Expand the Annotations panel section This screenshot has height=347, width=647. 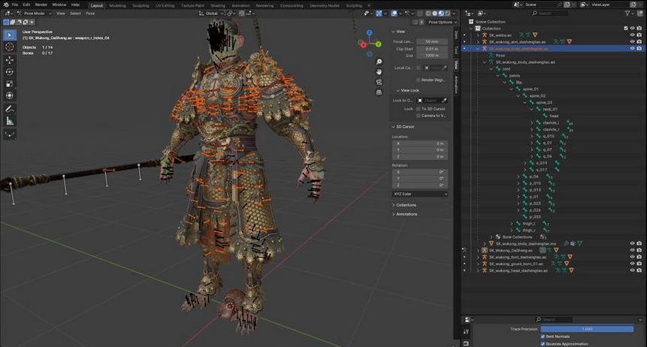tap(407, 214)
